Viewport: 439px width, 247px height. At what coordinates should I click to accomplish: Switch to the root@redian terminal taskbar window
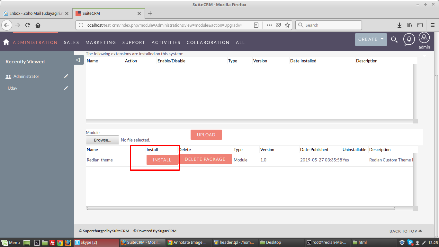pos(328,242)
